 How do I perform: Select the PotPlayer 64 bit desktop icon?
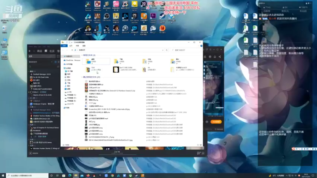(134, 6)
